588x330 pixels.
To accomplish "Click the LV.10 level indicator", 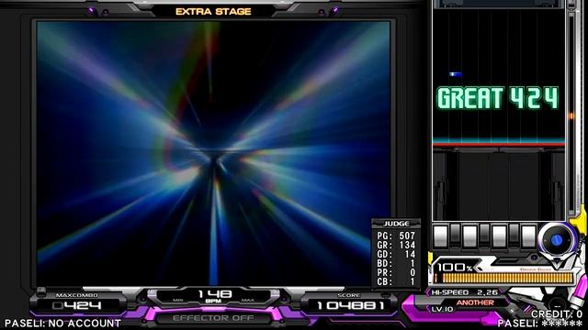I will click(x=443, y=309).
